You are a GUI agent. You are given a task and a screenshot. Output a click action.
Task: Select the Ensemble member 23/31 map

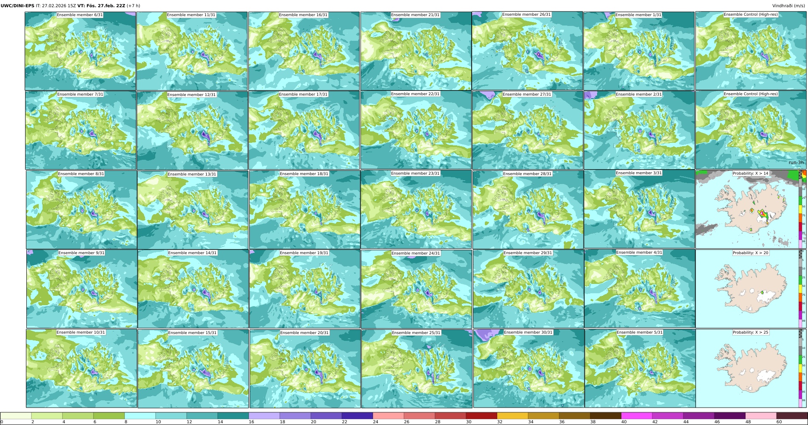tap(416, 210)
